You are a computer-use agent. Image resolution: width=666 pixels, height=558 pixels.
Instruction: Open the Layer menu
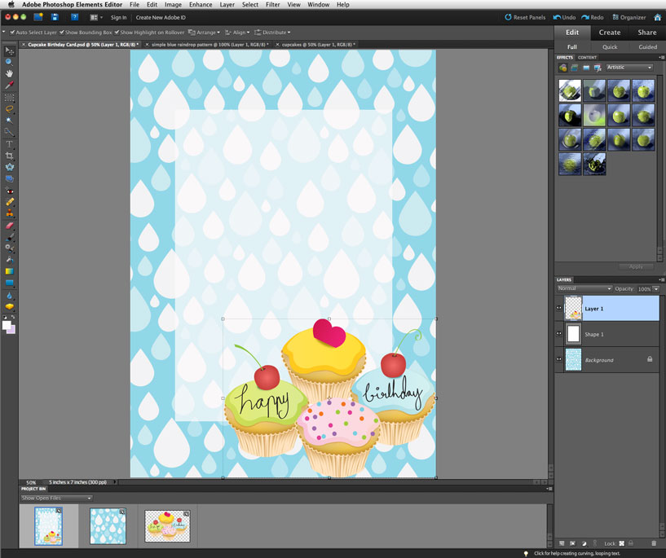pos(227,5)
